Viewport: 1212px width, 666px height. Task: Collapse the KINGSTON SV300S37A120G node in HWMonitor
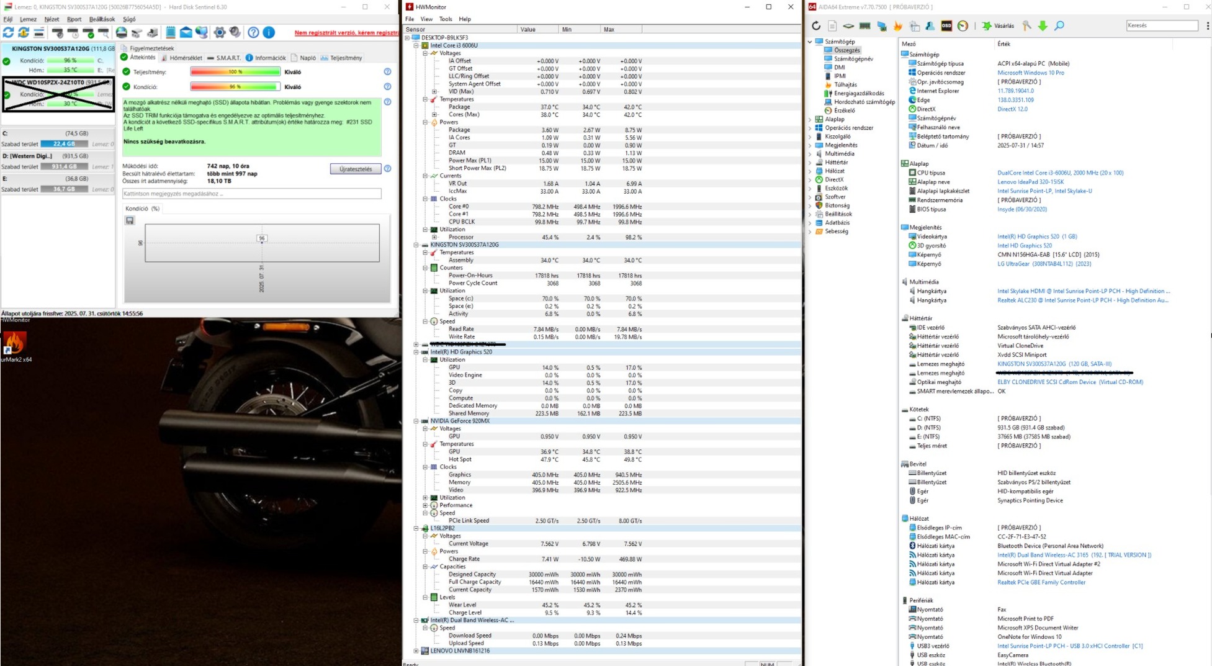[x=416, y=245]
